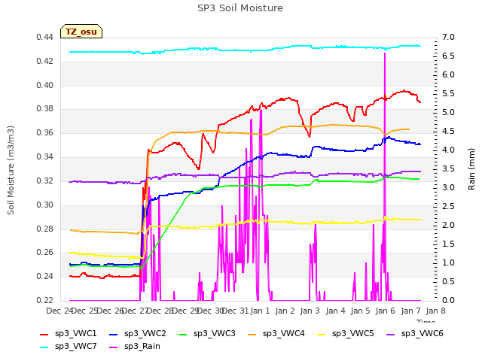This screenshot has width=482, height=361.
Task: Select the sp3_VWC3 legend entry
Action: [207, 333]
